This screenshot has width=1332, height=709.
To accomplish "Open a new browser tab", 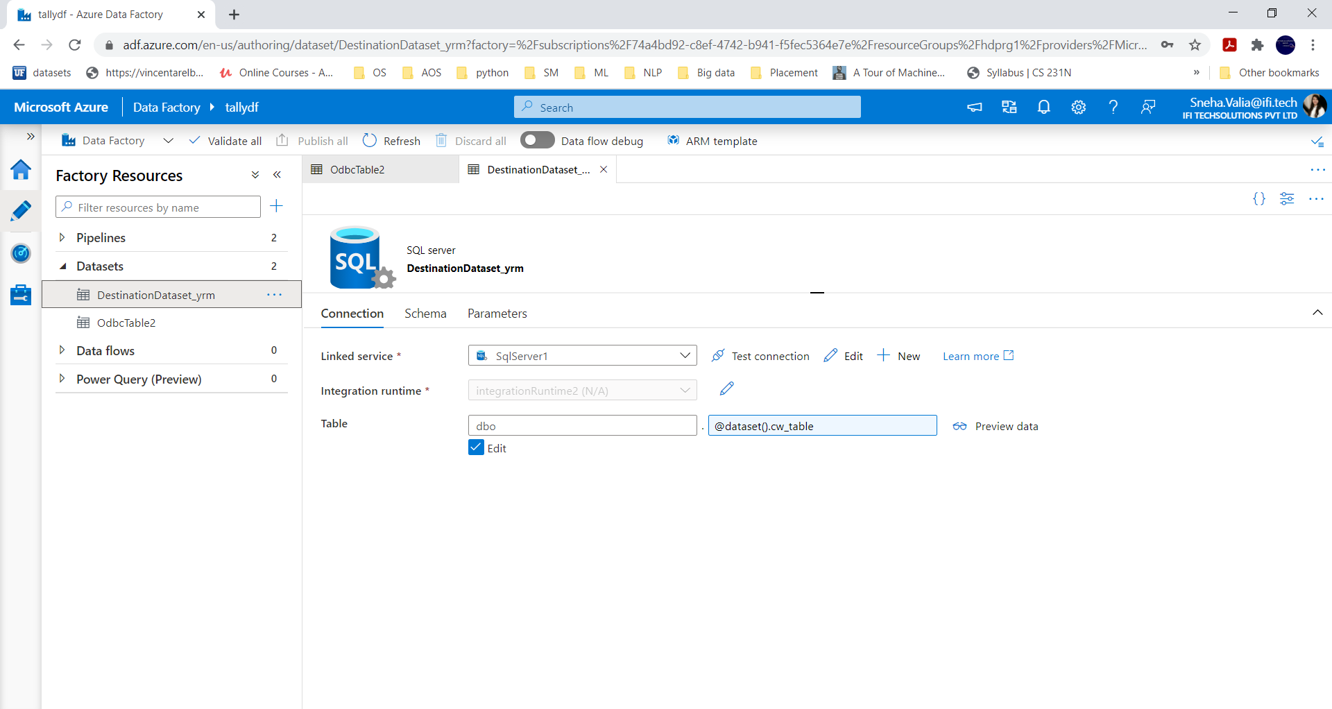I will [234, 15].
